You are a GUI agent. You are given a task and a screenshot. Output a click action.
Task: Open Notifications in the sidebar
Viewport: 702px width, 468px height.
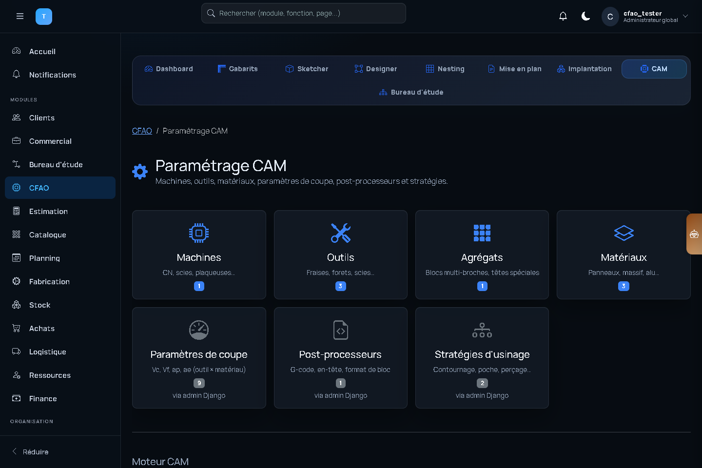click(x=60, y=75)
